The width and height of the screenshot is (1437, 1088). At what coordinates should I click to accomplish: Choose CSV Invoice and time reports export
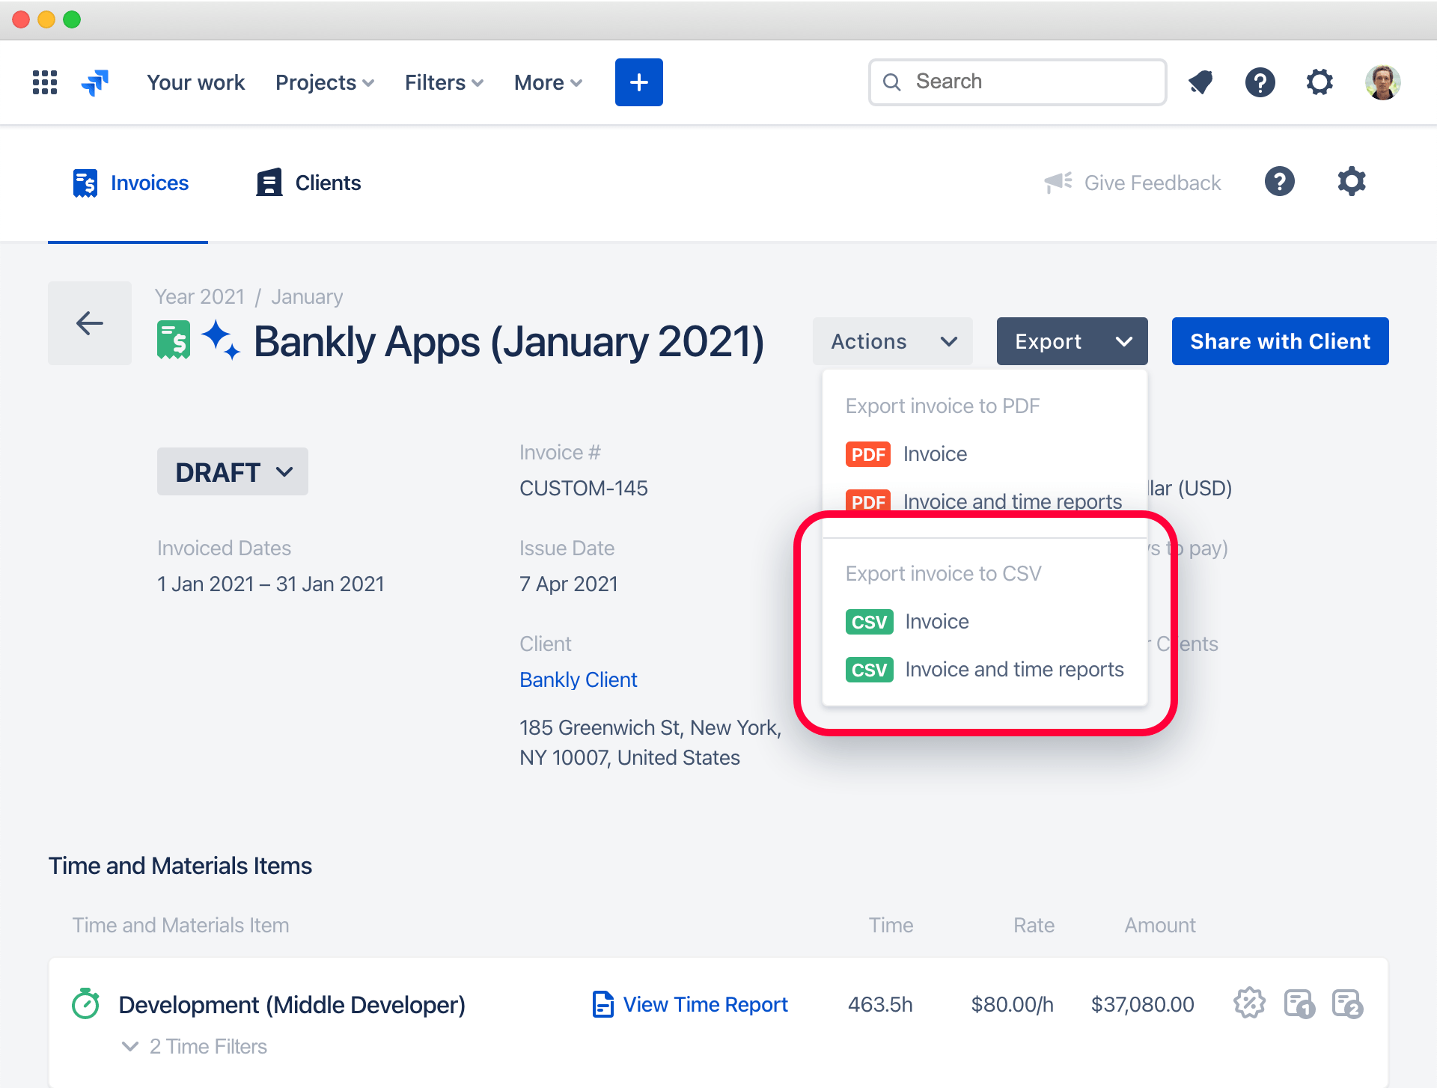[x=1014, y=669]
